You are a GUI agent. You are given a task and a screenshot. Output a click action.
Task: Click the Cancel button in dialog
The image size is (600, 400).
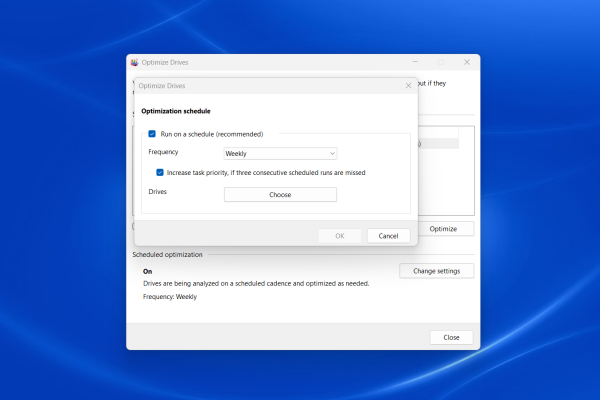click(388, 236)
